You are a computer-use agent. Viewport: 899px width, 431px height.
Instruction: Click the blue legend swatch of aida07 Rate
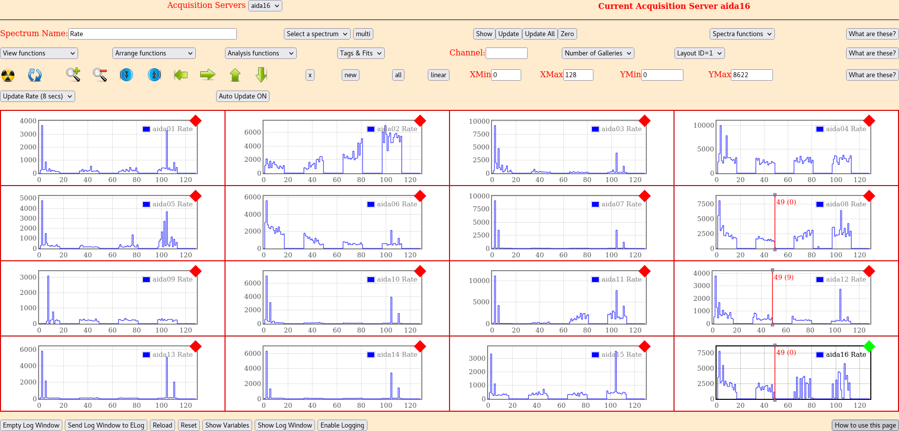click(x=595, y=204)
